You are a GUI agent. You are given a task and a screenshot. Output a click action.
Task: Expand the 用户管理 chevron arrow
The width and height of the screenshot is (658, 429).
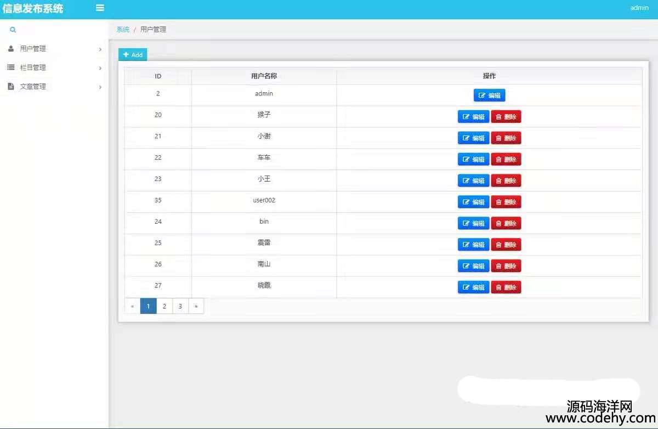click(100, 49)
